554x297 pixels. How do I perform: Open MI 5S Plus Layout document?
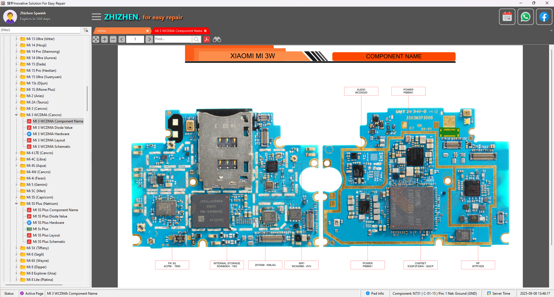[x=46, y=235]
